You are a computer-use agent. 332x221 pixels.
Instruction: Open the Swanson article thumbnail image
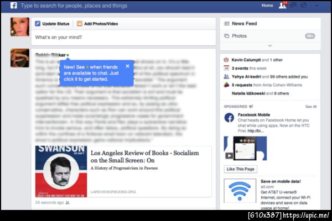61,171
